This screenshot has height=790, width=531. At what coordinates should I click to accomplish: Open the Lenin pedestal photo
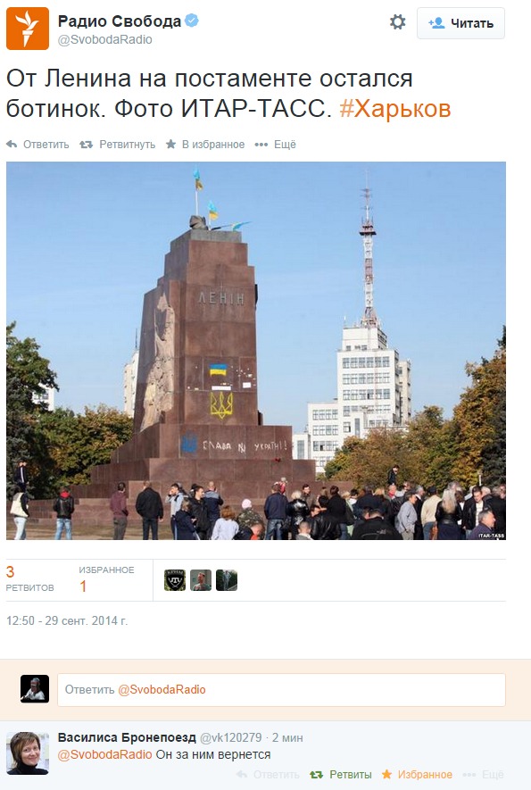coord(256,351)
